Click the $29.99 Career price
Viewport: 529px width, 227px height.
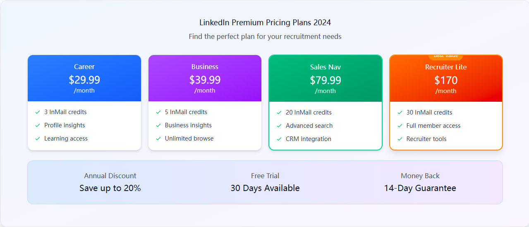pyautogui.click(x=84, y=79)
